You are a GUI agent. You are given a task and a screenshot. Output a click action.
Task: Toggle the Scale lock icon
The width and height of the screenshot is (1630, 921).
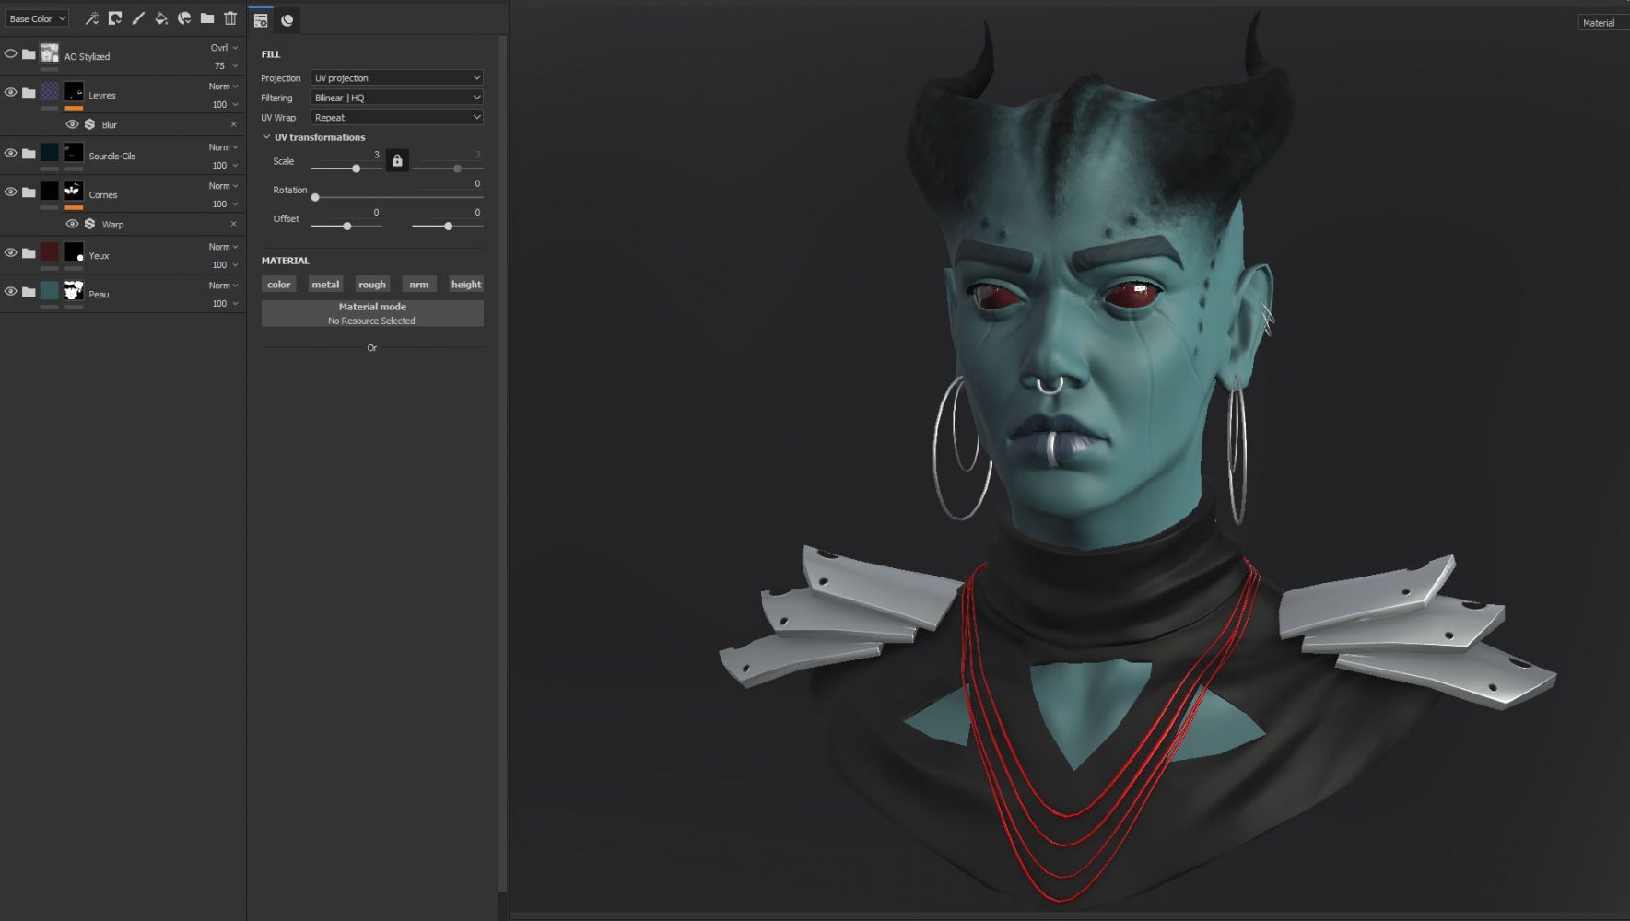click(x=397, y=161)
